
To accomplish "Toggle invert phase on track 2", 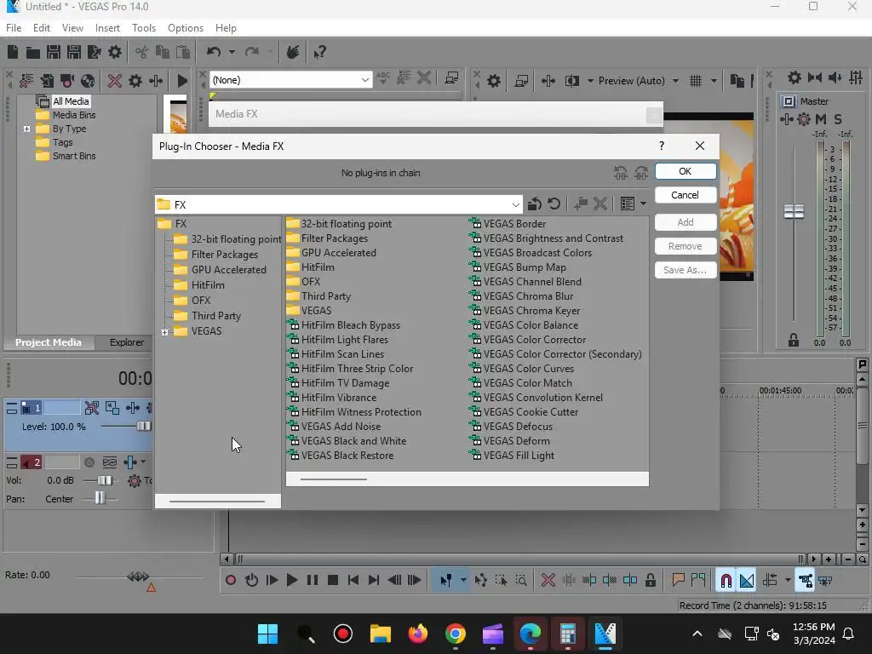I will [x=110, y=462].
